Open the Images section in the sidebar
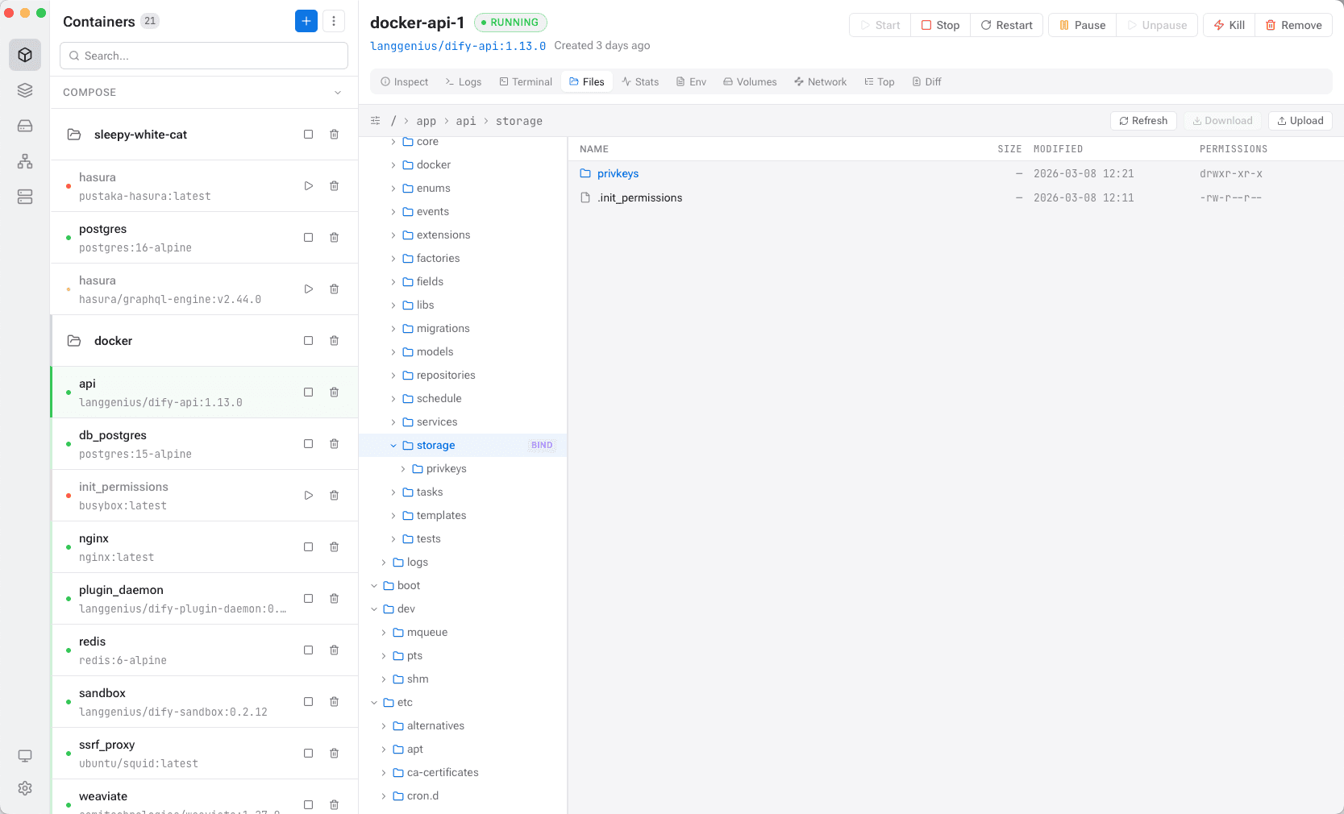 click(x=25, y=90)
